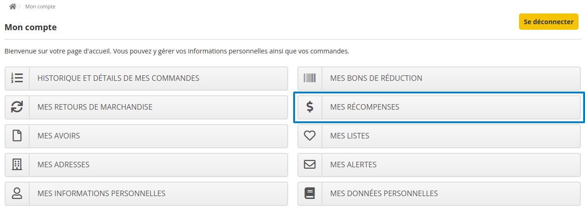Click the barcode icon for discount vouchers
Screen dimensions: 585x218
click(x=309, y=78)
